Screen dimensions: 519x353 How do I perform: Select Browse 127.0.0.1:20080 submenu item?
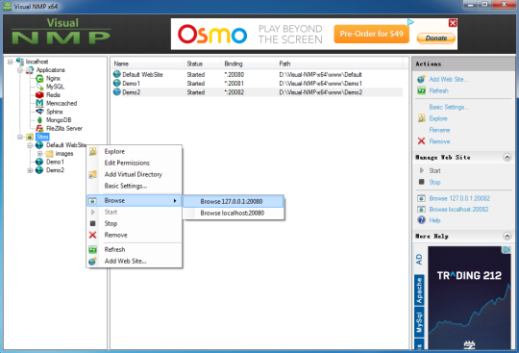click(233, 201)
